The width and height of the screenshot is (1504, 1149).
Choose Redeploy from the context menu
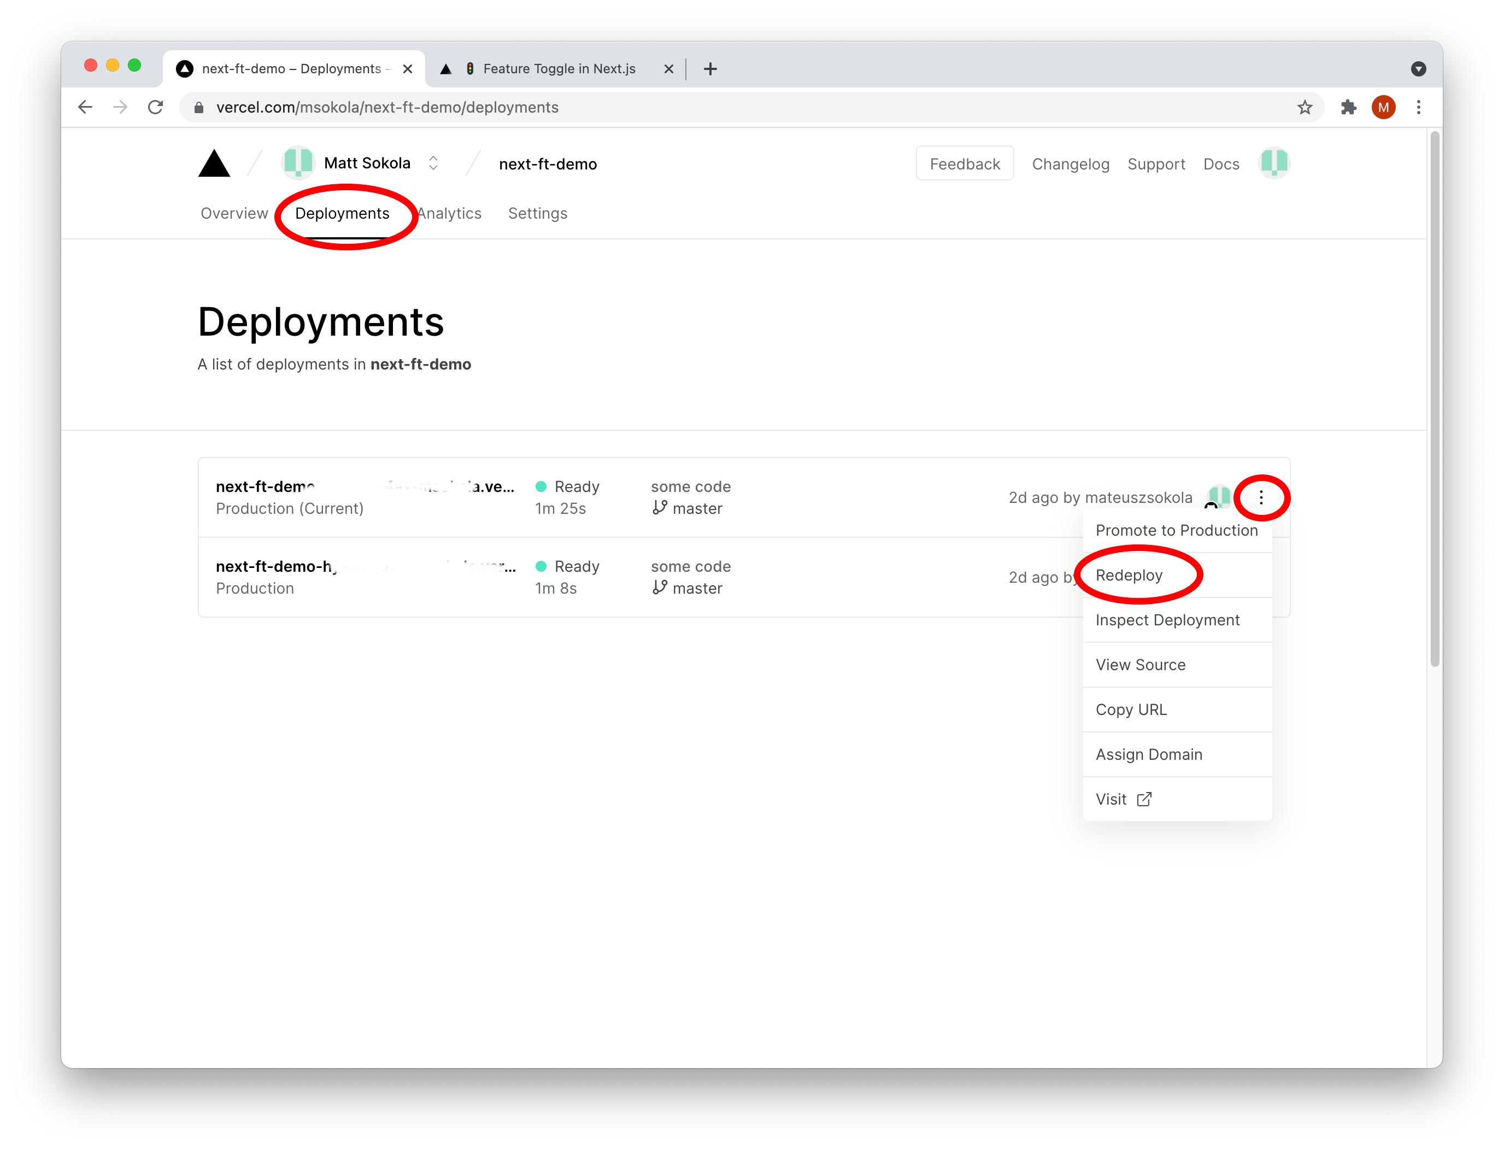(1177, 575)
